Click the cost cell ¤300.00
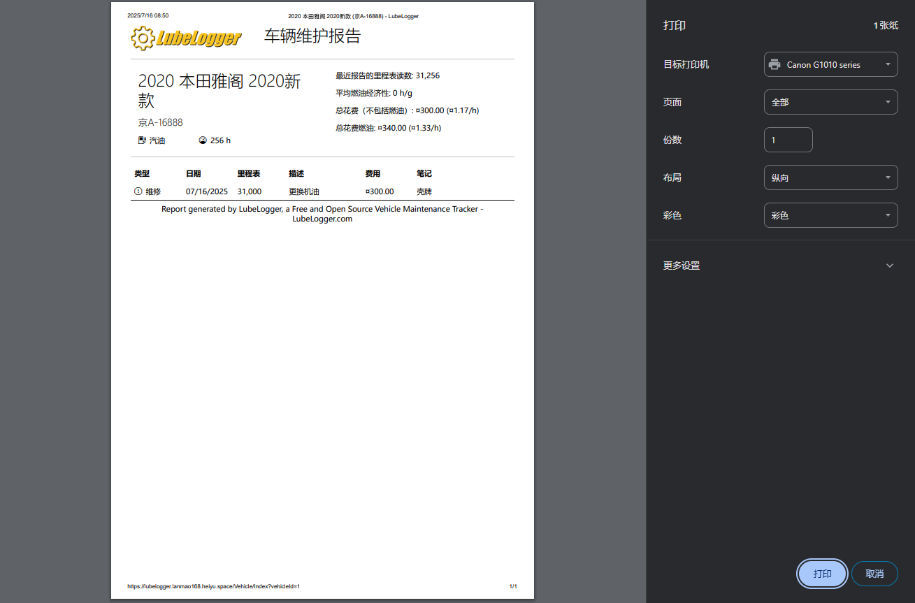915x603 pixels. pos(380,191)
